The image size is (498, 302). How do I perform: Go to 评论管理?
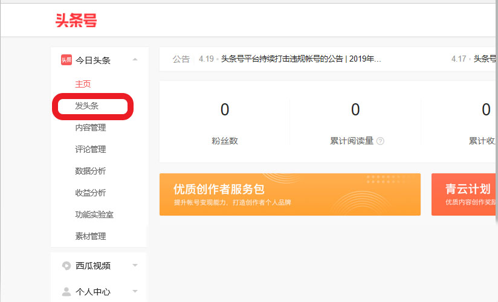point(91,149)
